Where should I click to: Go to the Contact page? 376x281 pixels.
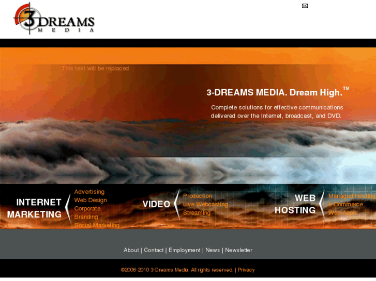pos(154,250)
